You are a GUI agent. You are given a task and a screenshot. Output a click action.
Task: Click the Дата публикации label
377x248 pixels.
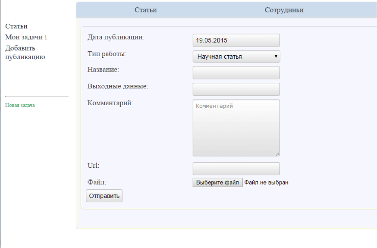coord(116,37)
